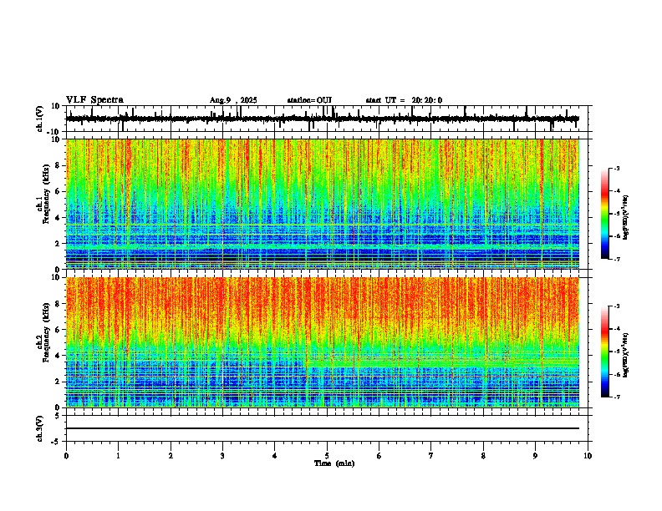This screenshot has width=662, height=511.
Task: Click time axis tick label '10'
Action: (x=588, y=456)
